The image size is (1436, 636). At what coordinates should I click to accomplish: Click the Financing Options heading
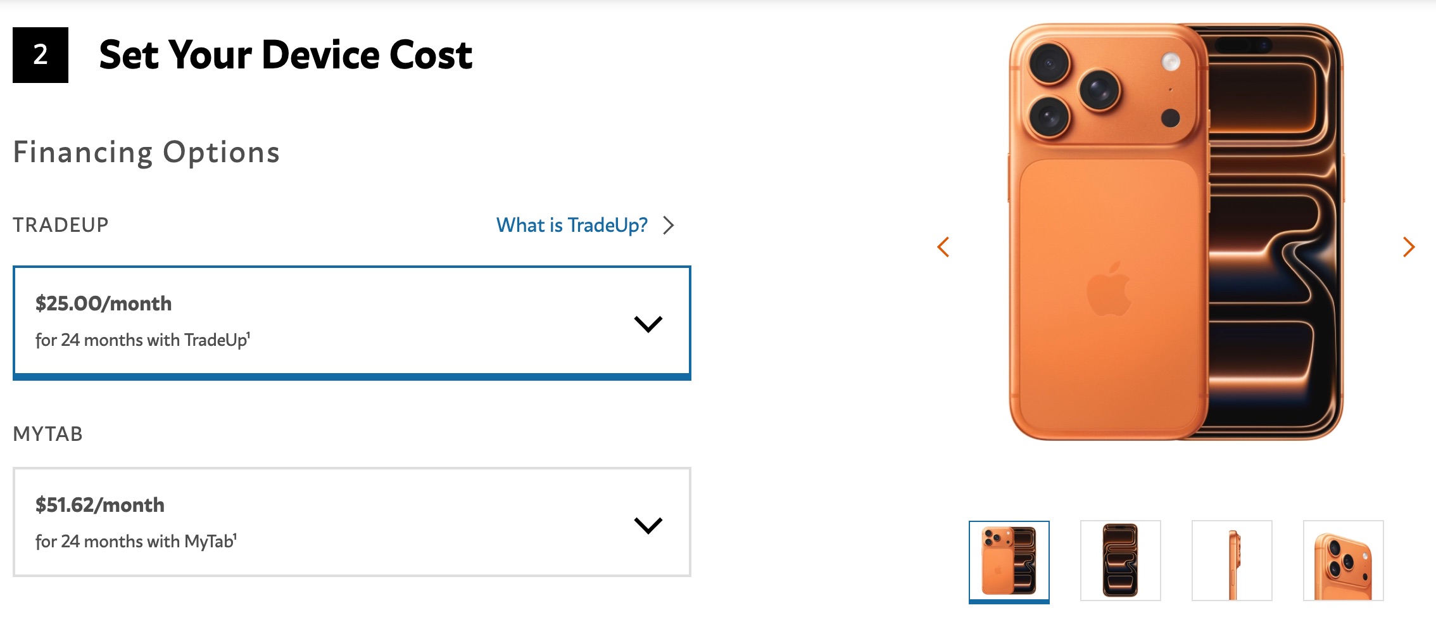coord(146,151)
